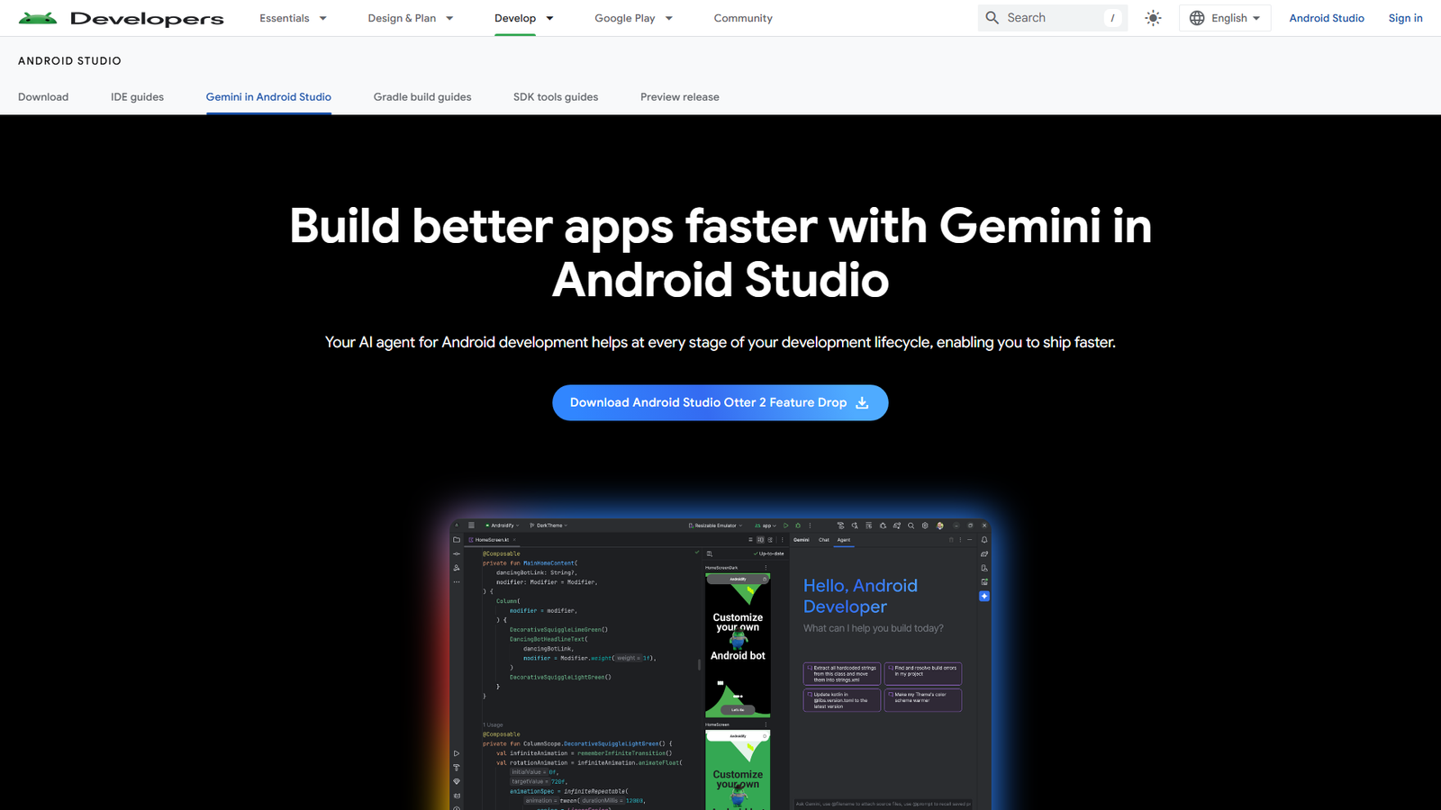Open the Project tool window folder icon

point(457,539)
